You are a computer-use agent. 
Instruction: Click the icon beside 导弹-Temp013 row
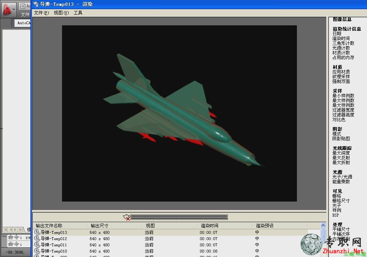tap(37, 232)
